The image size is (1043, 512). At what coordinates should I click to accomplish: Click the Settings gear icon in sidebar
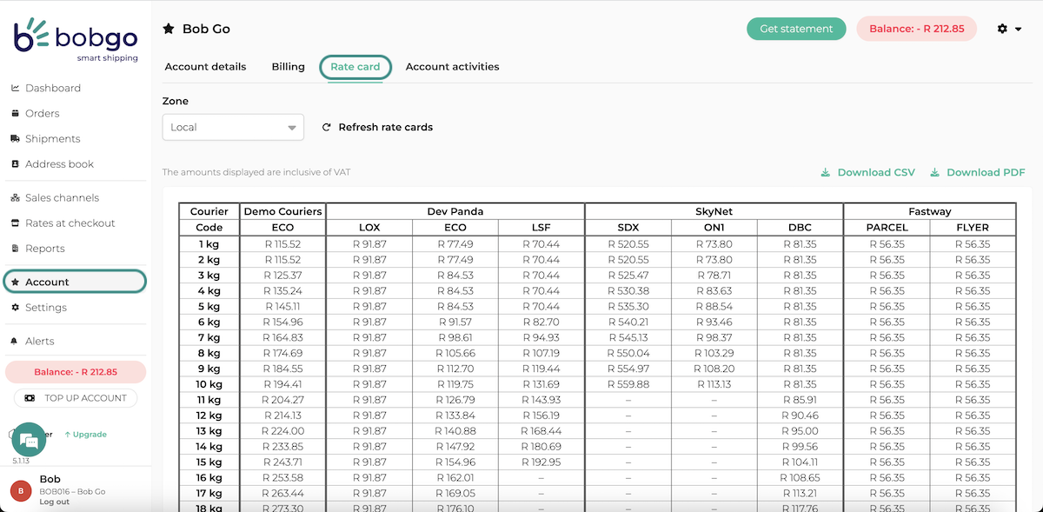(x=16, y=307)
